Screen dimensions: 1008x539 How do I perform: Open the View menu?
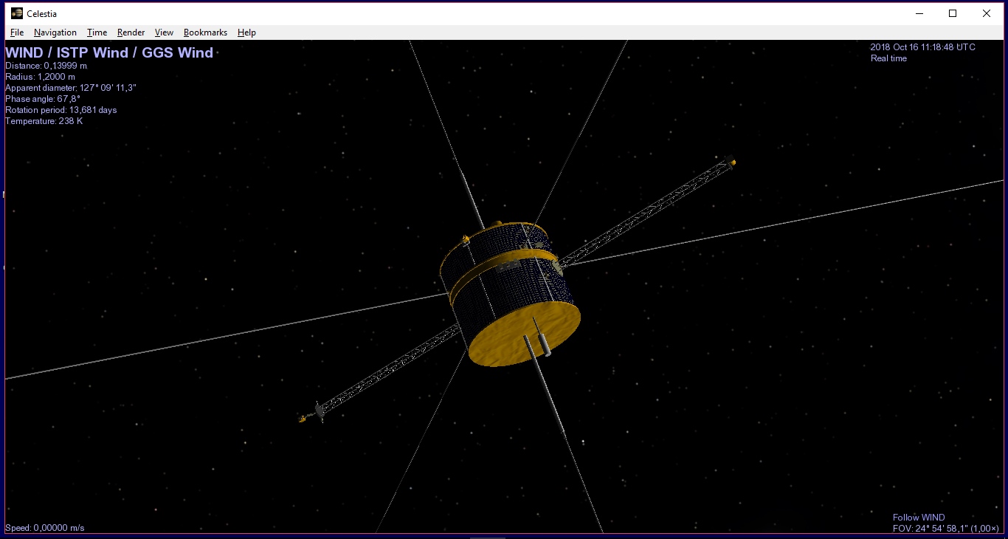click(164, 32)
